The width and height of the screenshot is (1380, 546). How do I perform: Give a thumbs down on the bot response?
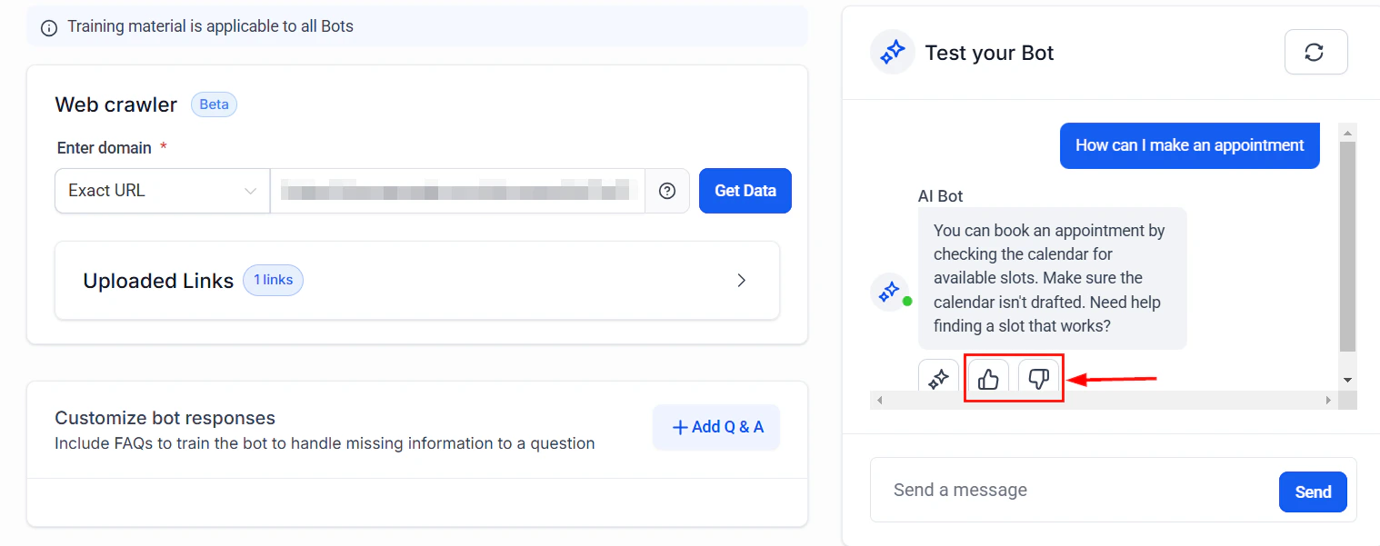(1039, 379)
